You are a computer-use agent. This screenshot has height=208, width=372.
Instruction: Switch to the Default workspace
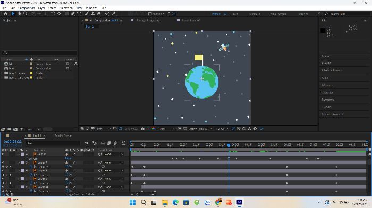point(216,14)
